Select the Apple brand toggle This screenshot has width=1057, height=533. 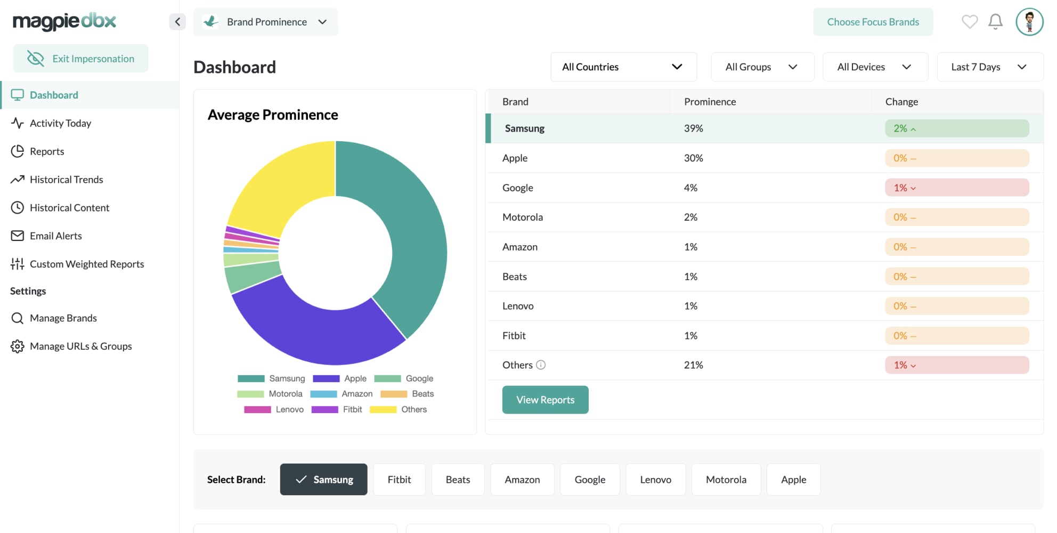coord(793,480)
